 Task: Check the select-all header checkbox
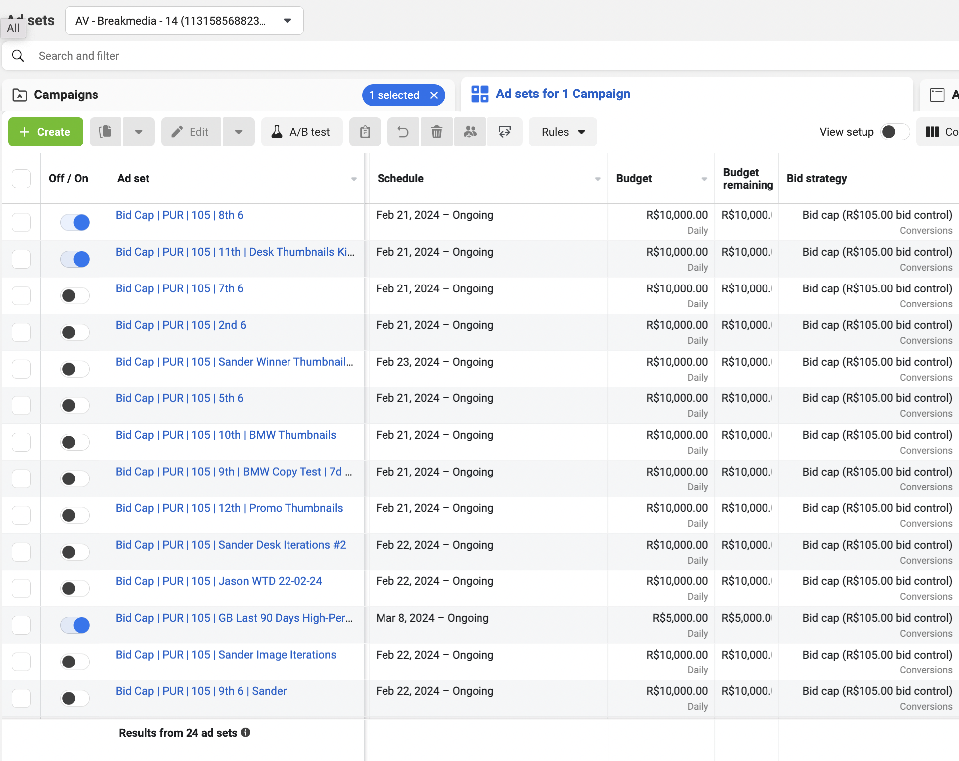coord(21,179)
